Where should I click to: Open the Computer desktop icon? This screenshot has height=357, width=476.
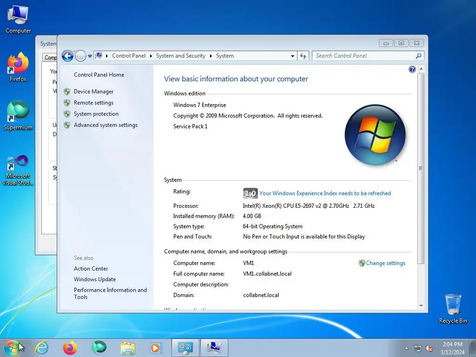(18, 19)
